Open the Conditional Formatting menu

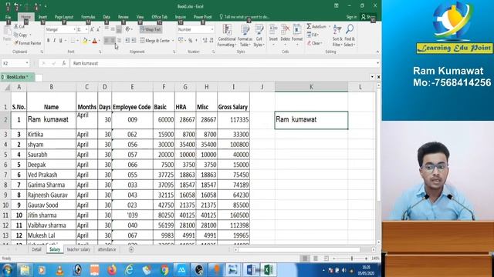(226, 35)
